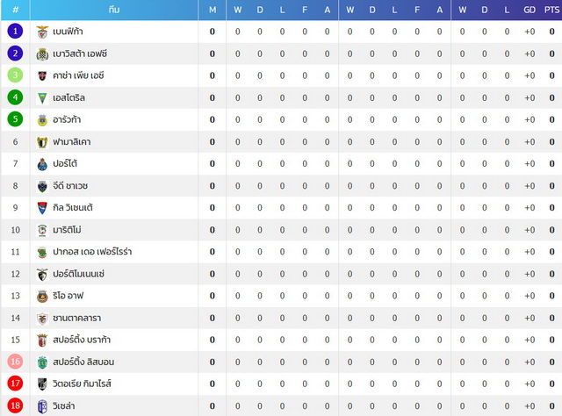Image resolution: width=562 pixels, height=416 pixels.
Task: Click the Vitoria Guimaraes crest icon
Action: tap(42, 384)
